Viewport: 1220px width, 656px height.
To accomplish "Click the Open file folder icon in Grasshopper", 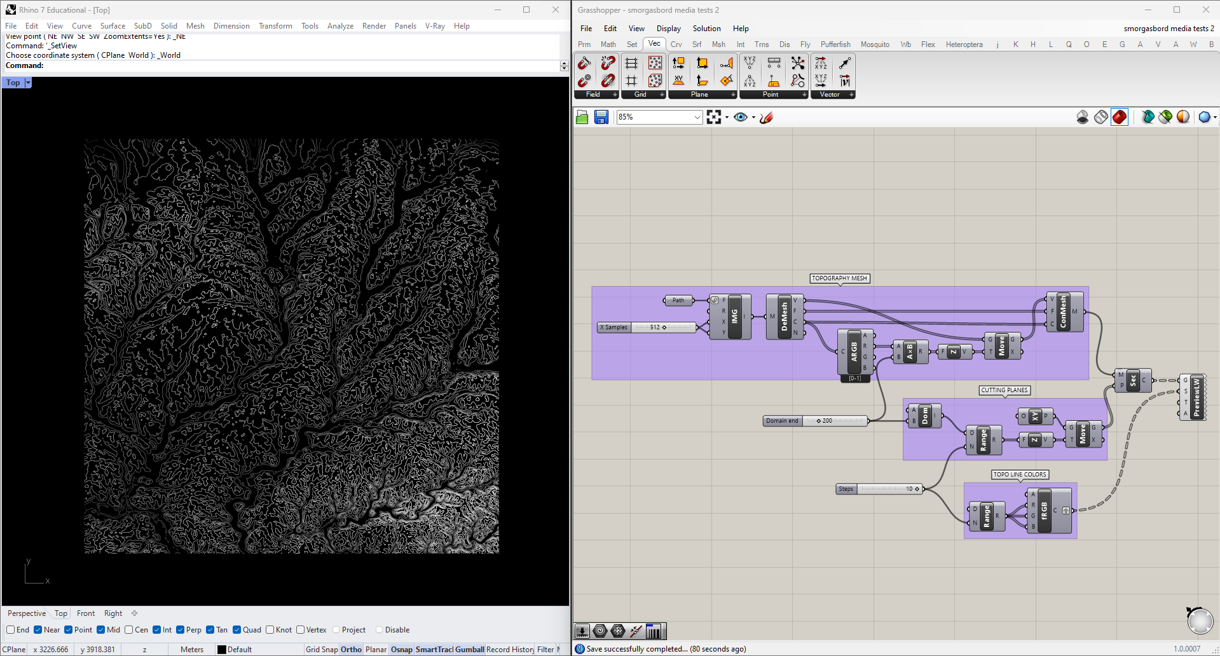I will click(582, 117).
